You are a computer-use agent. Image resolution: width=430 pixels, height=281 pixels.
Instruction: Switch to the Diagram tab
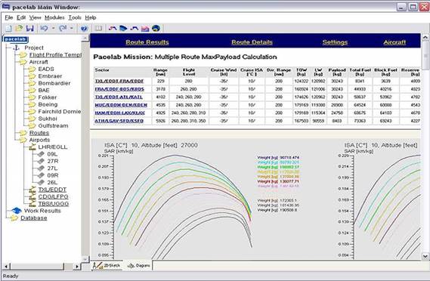click(139, 265)
